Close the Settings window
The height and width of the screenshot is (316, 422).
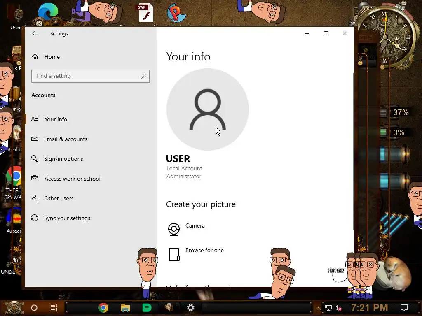345,33
